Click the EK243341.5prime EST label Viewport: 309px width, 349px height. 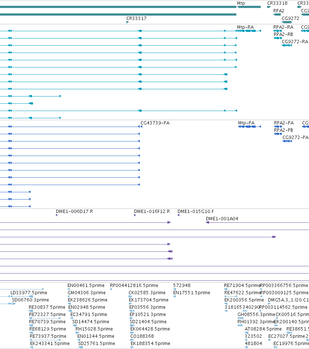pyautogui.click(x=50, y=344)
